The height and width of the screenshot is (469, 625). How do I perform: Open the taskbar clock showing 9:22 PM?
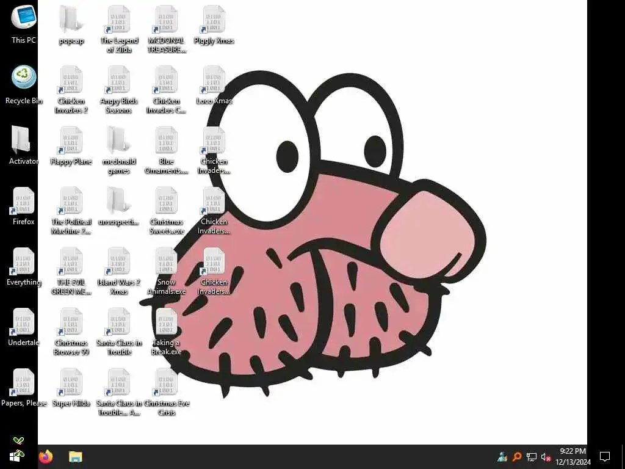[x=573, y=457]
